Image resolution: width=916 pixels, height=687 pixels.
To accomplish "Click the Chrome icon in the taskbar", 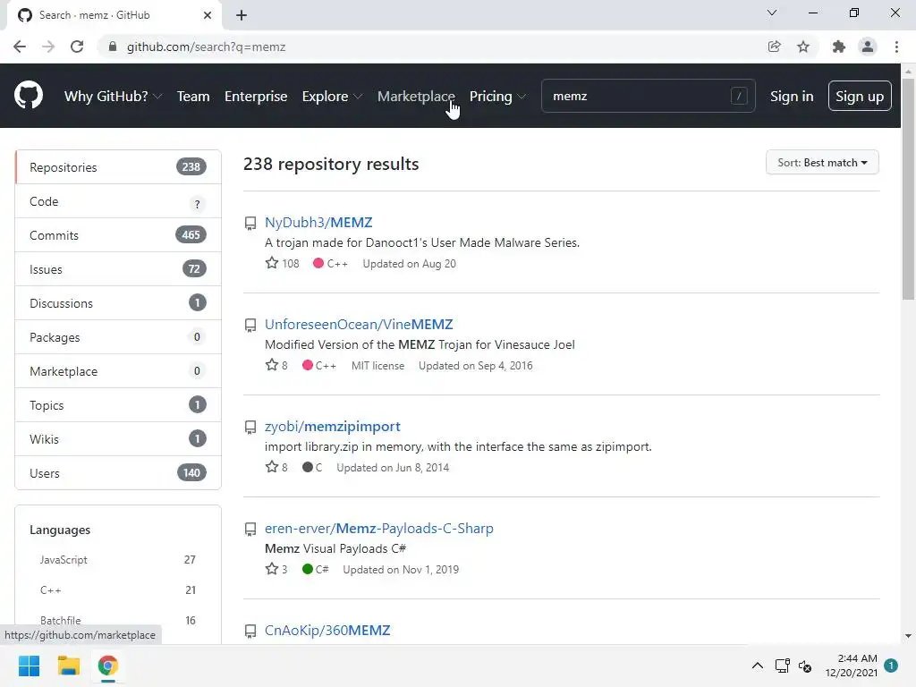I will (x=107, y=666).
